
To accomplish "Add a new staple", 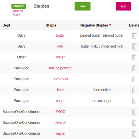I will 123,6.
